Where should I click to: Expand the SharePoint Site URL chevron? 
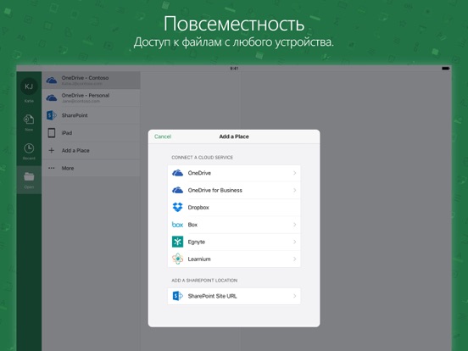point(294,296)
